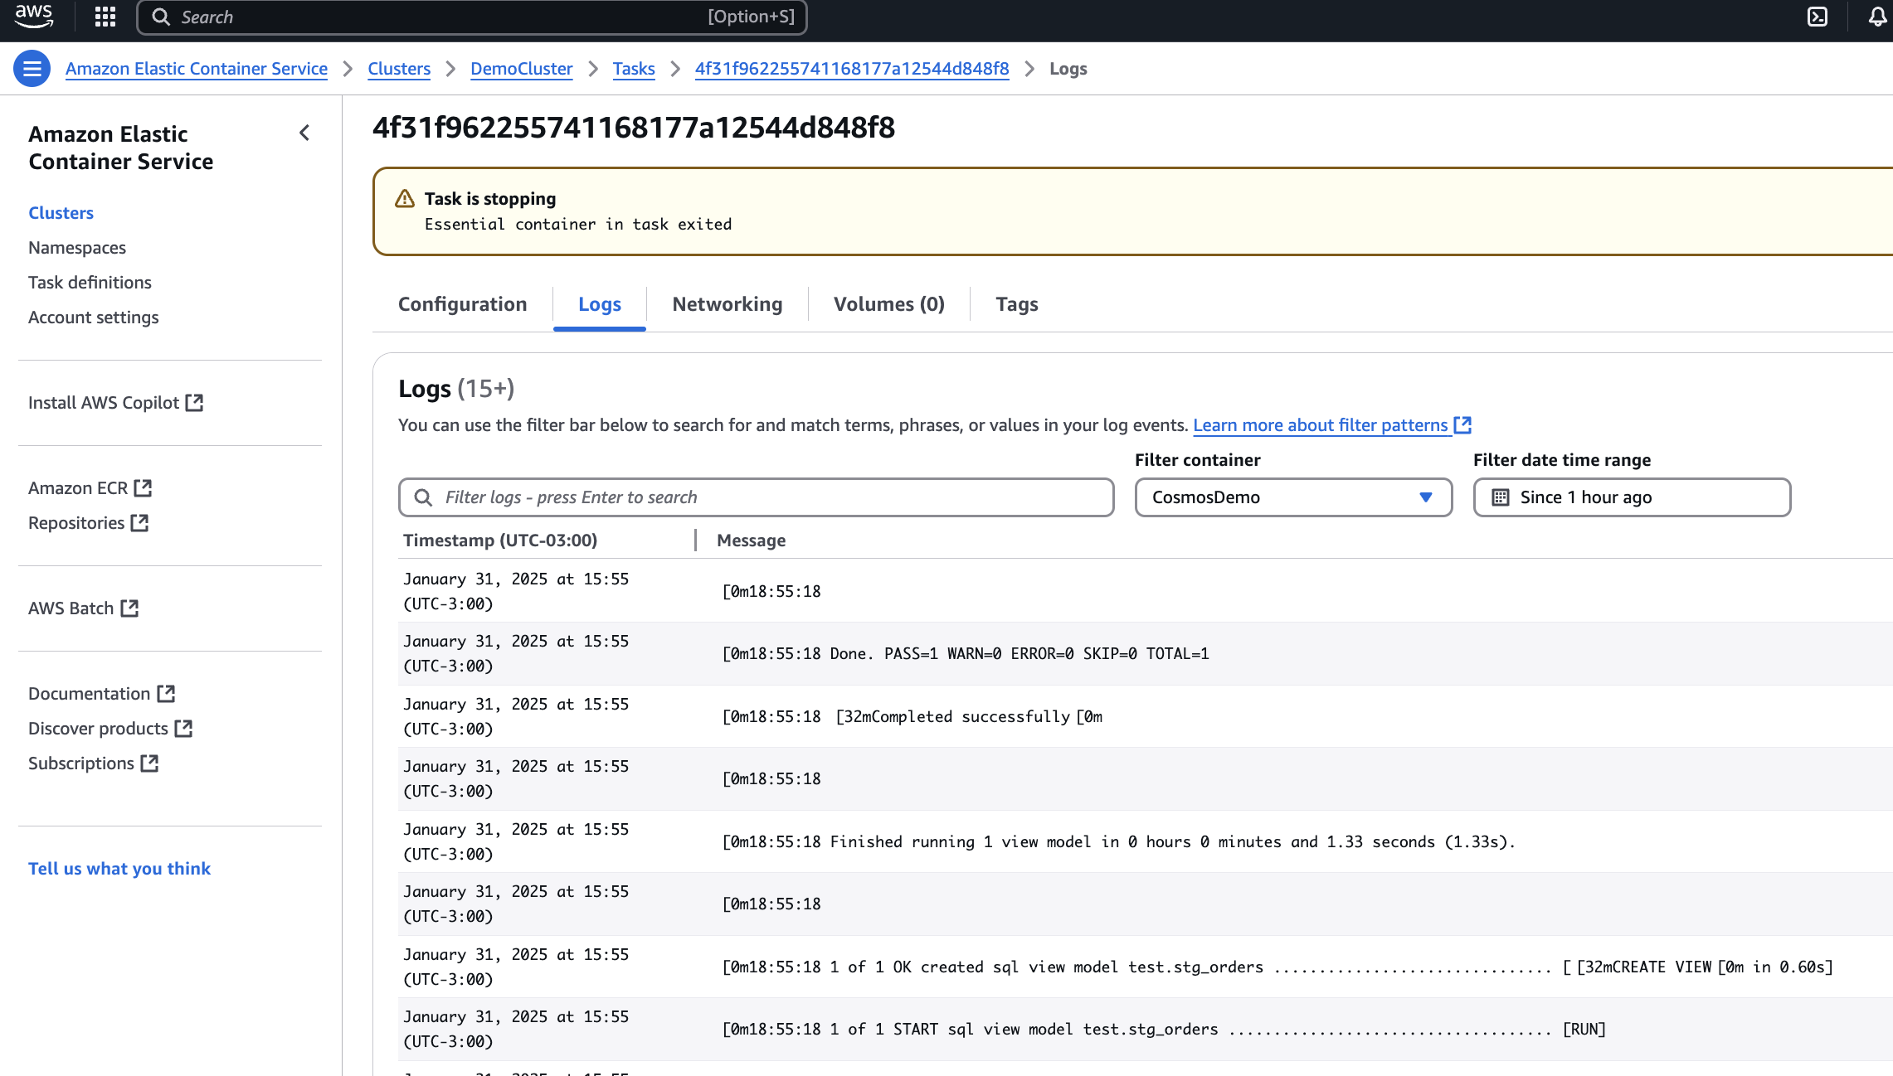
Task: Open the AWS services grid menu
Action: [x=105, y=17]
